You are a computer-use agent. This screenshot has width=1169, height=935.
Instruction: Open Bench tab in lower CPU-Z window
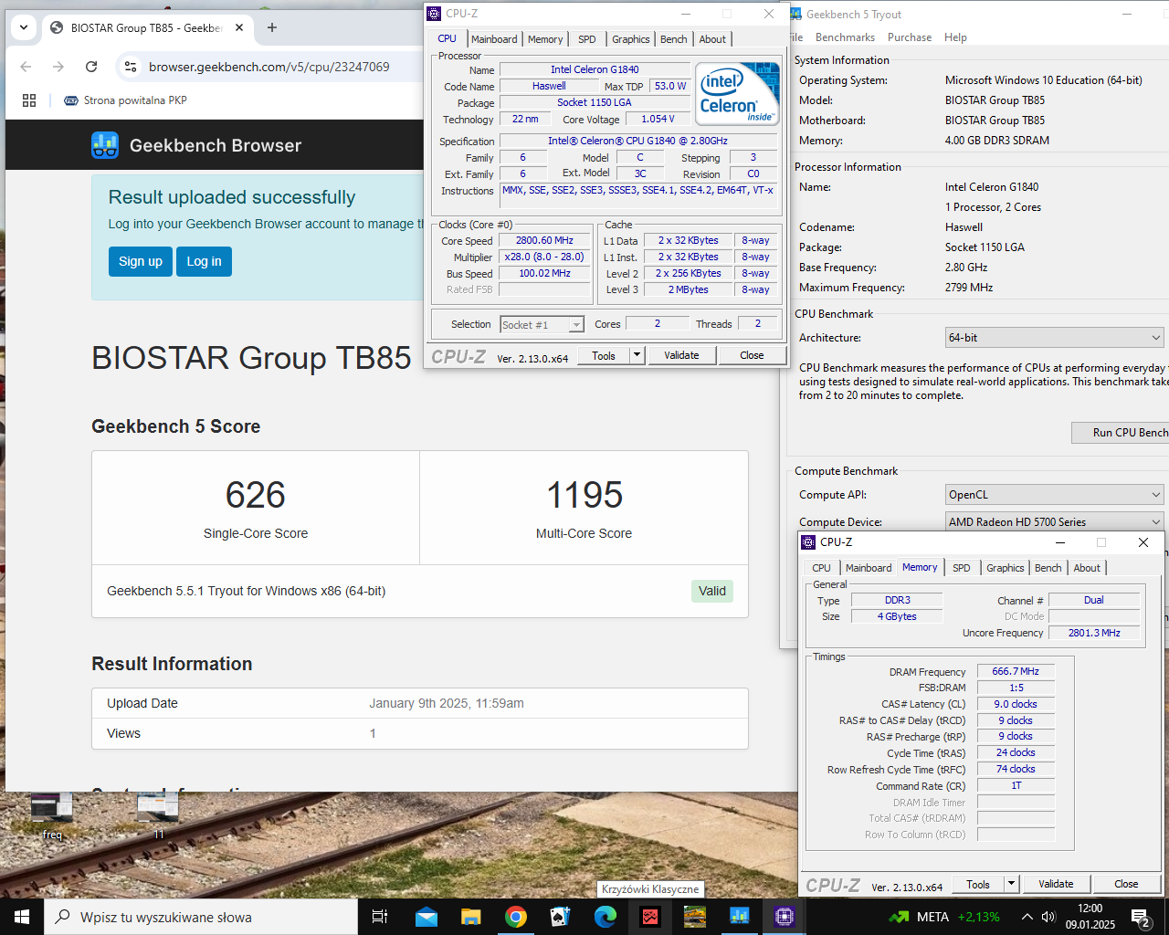pos(1048,568)
